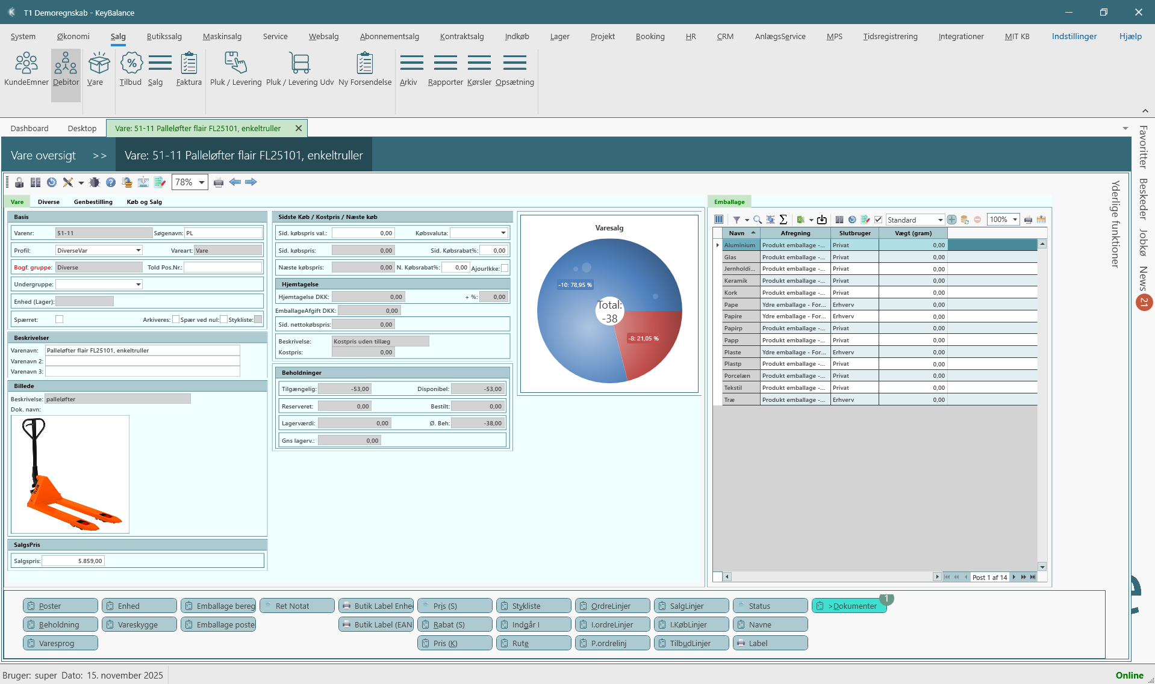Switch to the Køb og Salg tab

[x=144, y=202]
